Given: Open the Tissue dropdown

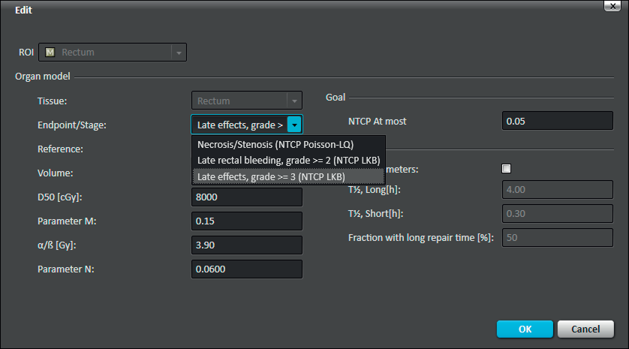Looking at the screenshot, I should click(x=294, y=101).
